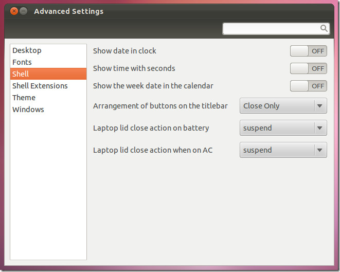The height and width of the screenshot is (272, 340).
Task: Minimize the Advanced Settings window
Action: [24, 11]
